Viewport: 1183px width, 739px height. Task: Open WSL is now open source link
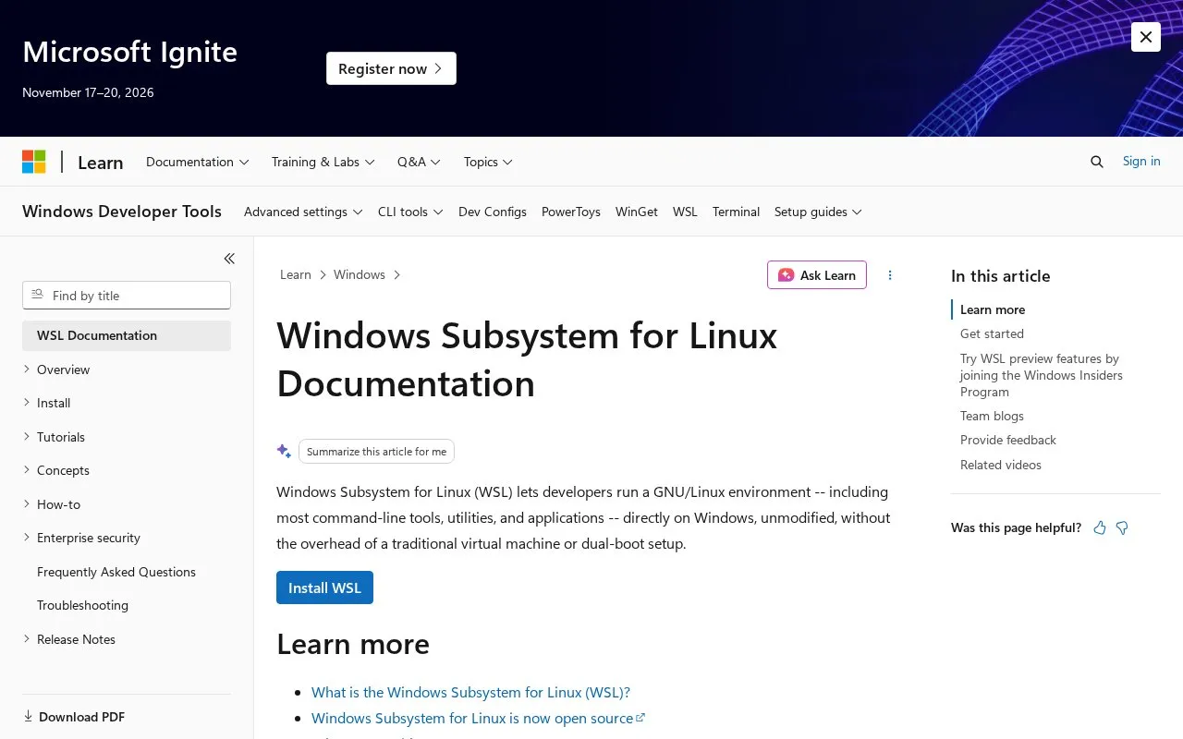point(478,718)
